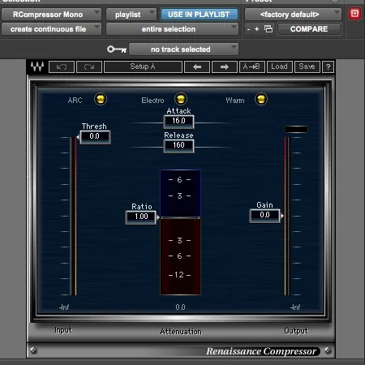Image resolution: width=365 pixels, height=365 pixels.
Task: Click the attenuation meter display
Action: (x=180, y=232)
